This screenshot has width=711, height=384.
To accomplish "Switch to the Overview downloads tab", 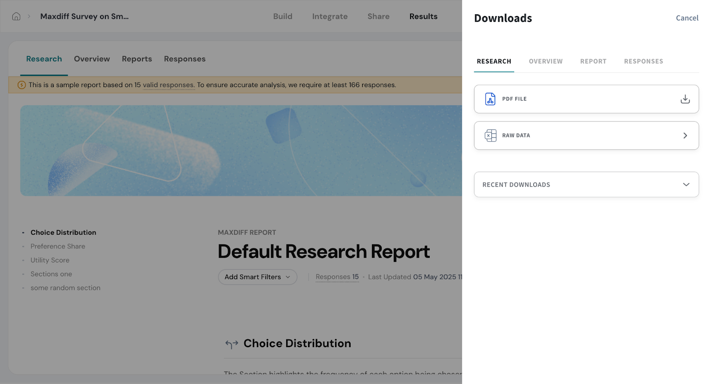I will click(x=545, y=61).
